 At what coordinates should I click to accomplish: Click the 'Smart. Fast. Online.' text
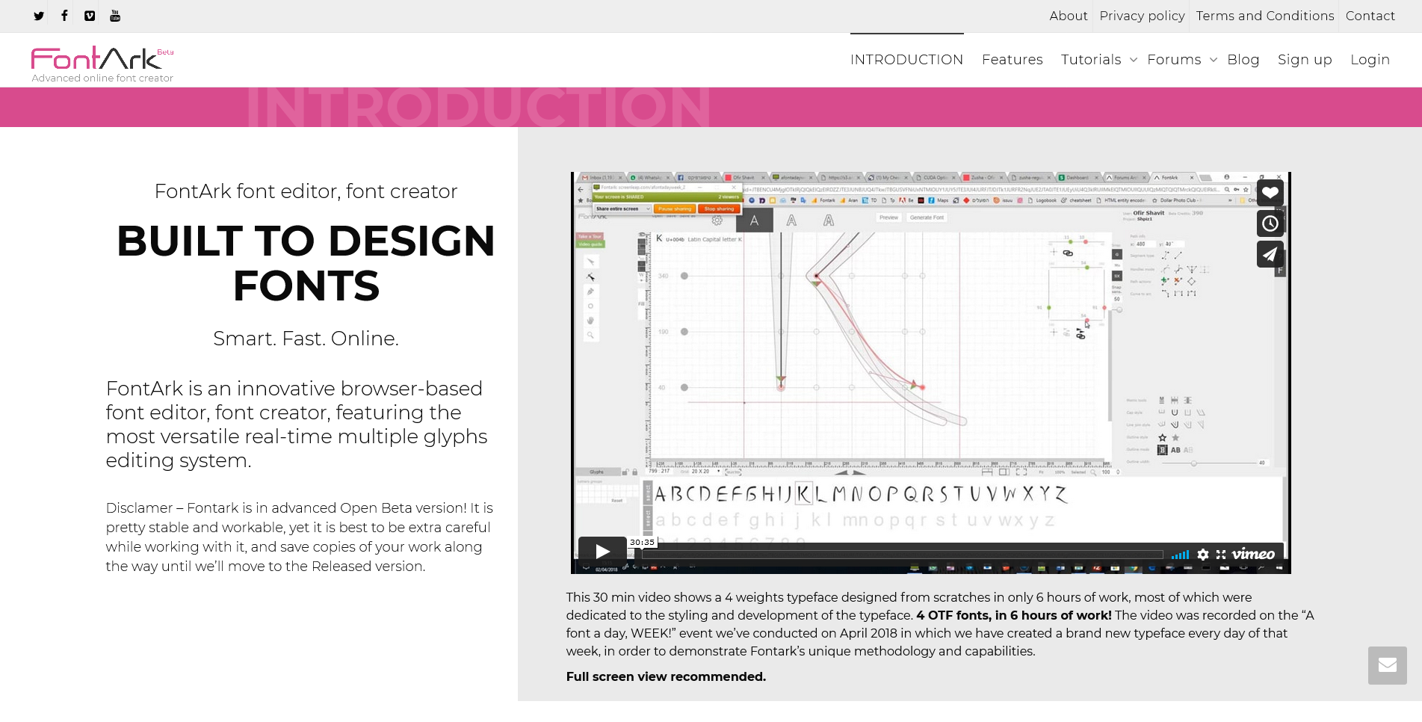306,339
